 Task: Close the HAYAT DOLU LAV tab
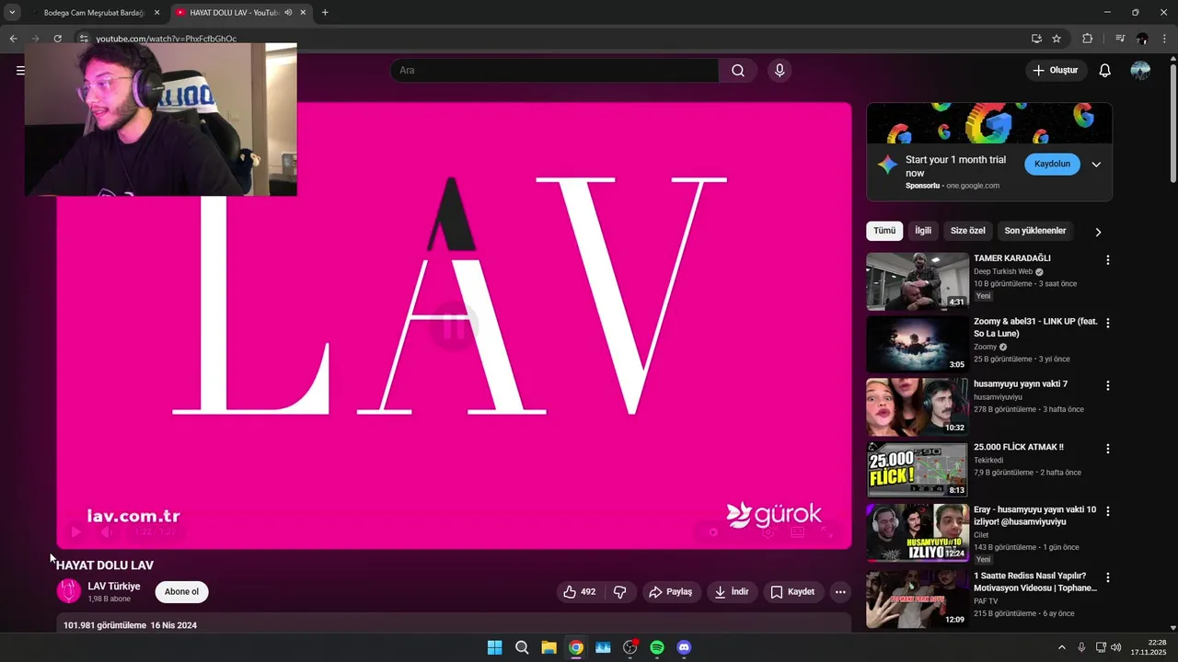coord(303,13)
